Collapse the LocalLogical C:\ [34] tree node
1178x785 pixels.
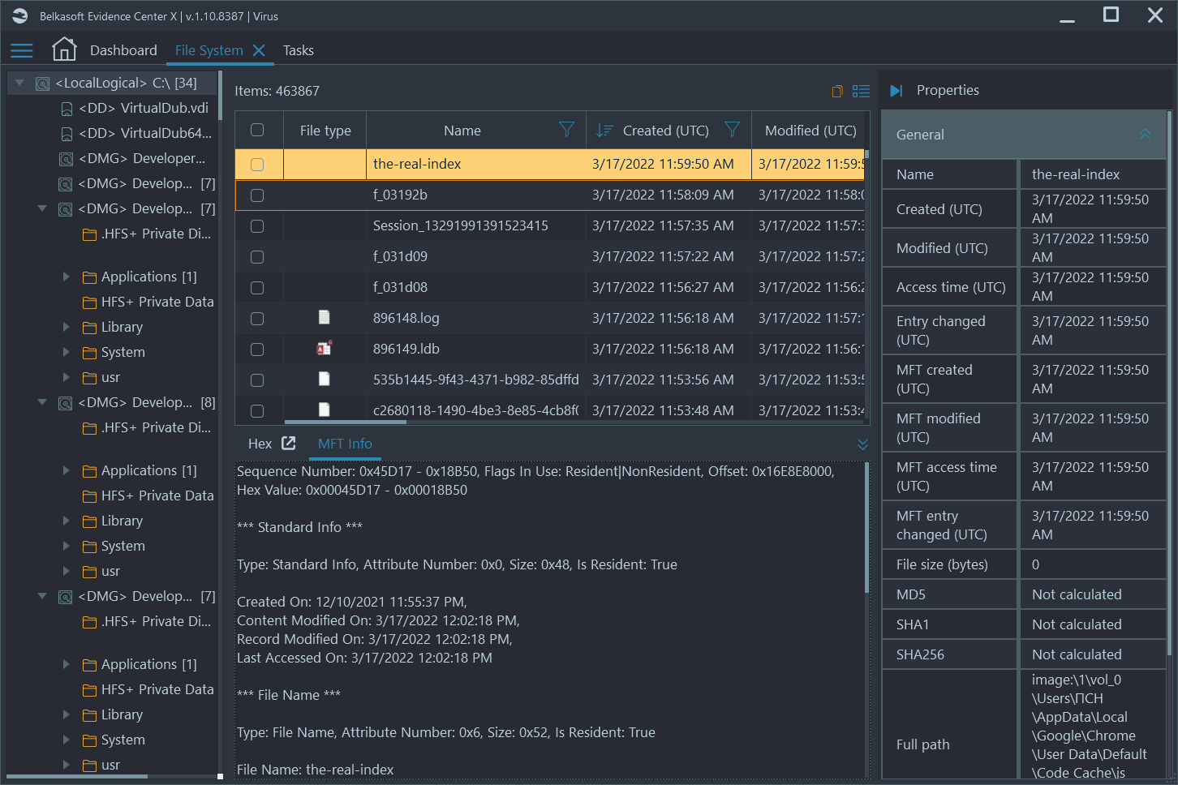[19, 83]
